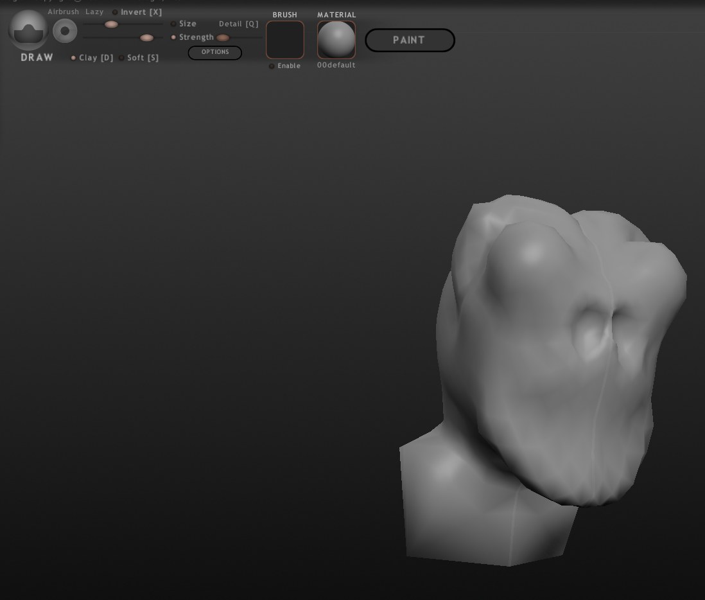Select the Draw brush tool icon

28,31
